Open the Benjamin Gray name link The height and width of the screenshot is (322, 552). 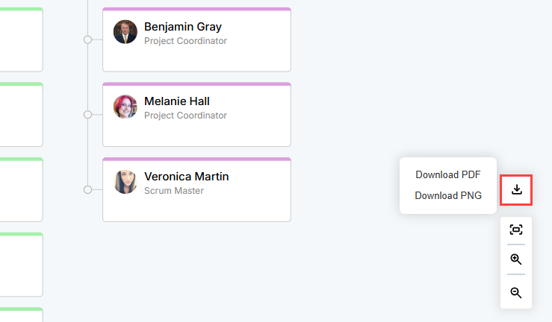tap(183, 27)
